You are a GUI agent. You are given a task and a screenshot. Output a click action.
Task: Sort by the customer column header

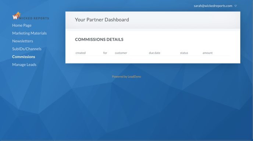tap(121, 53)
